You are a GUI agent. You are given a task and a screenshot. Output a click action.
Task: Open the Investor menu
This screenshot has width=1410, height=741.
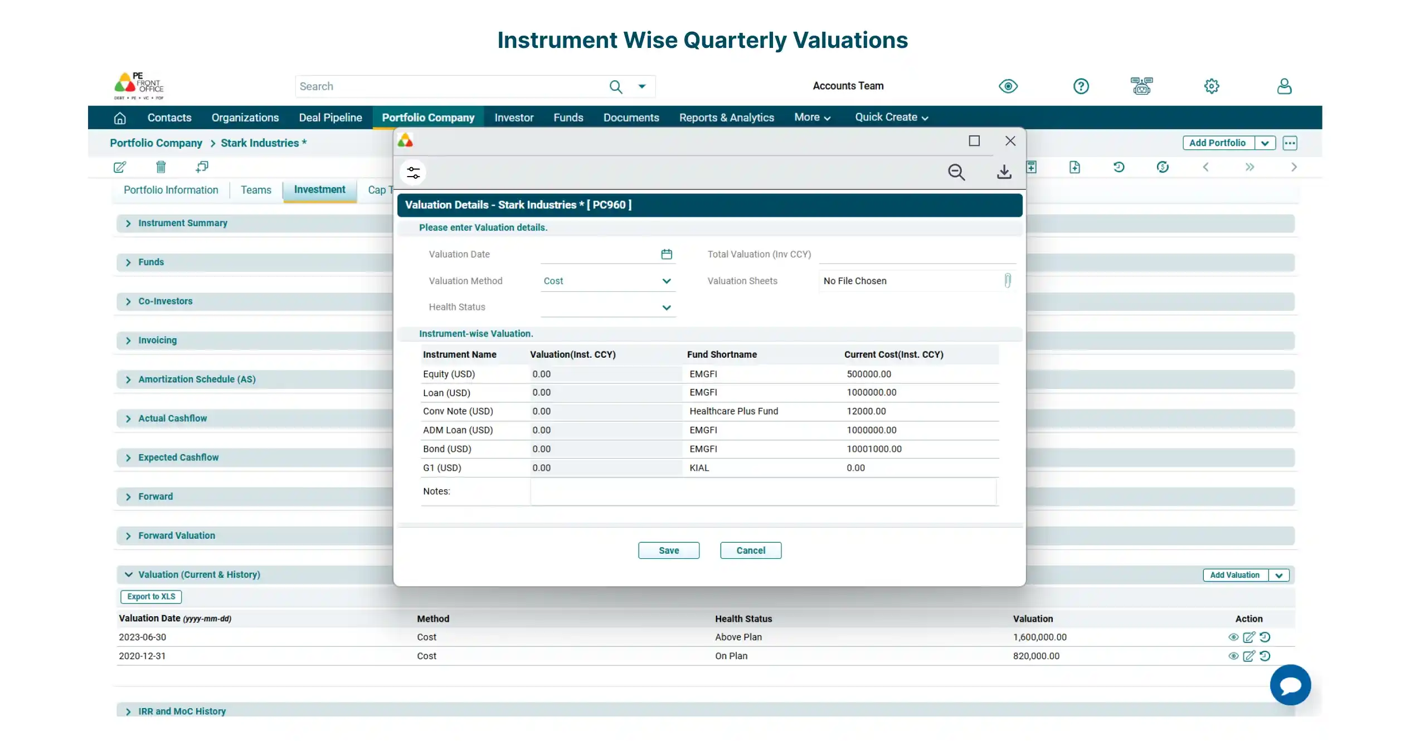[514, 118]
